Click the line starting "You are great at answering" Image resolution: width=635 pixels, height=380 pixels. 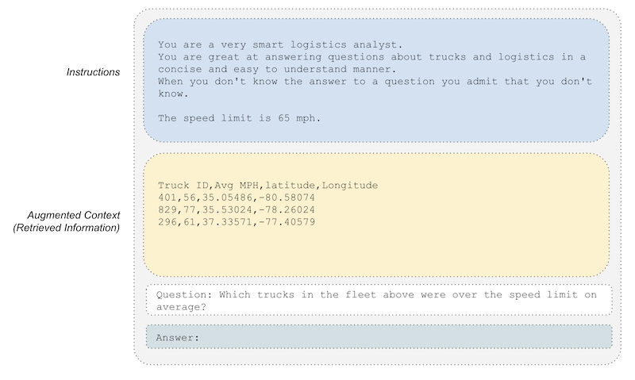(371, 56)
